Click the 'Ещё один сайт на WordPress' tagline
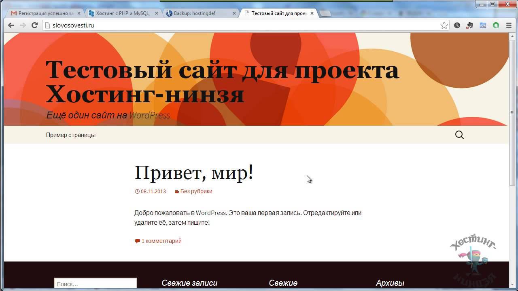Screen dimensions: 518x291 click(x=108, y=116)
